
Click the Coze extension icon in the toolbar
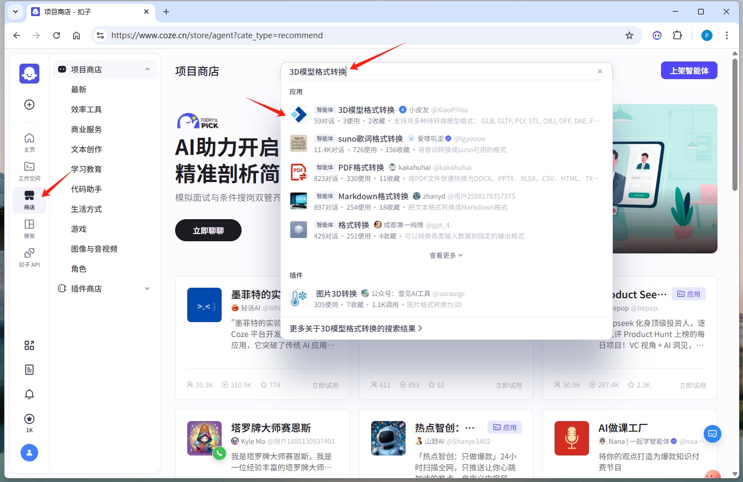pyautogui.click(x=657, y=35)
